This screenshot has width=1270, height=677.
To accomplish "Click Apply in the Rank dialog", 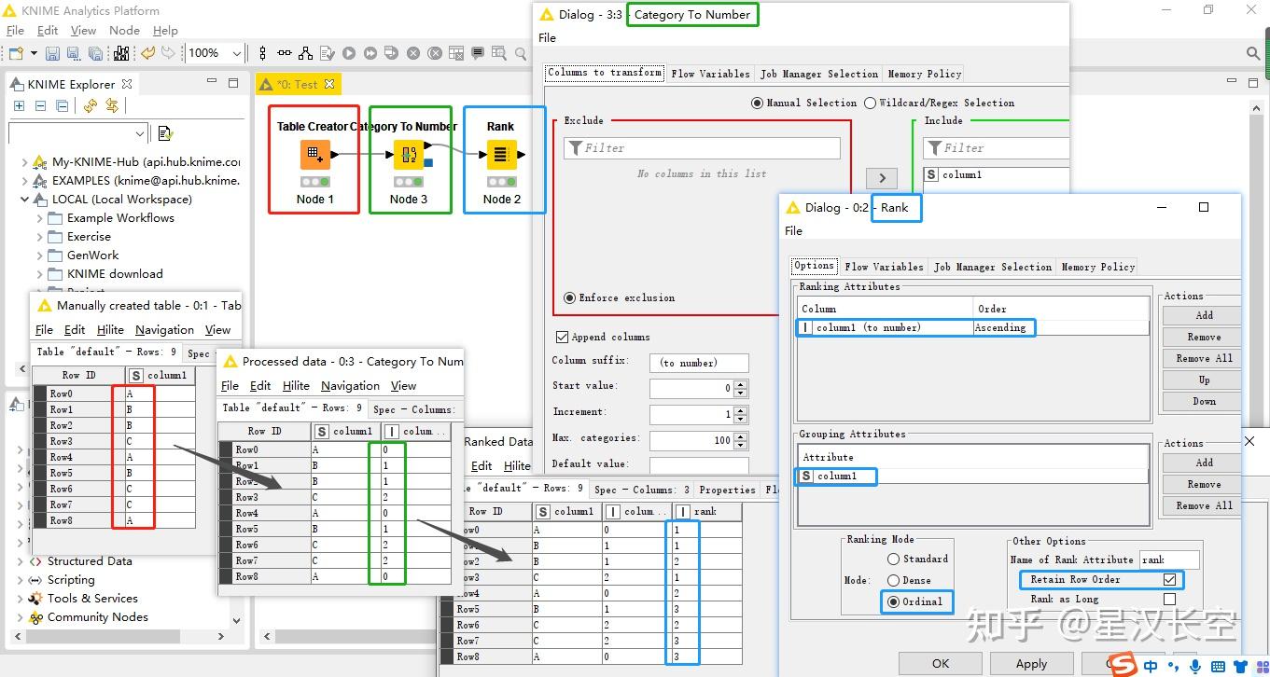I will pyautogui.click(x=1031, y=663).
